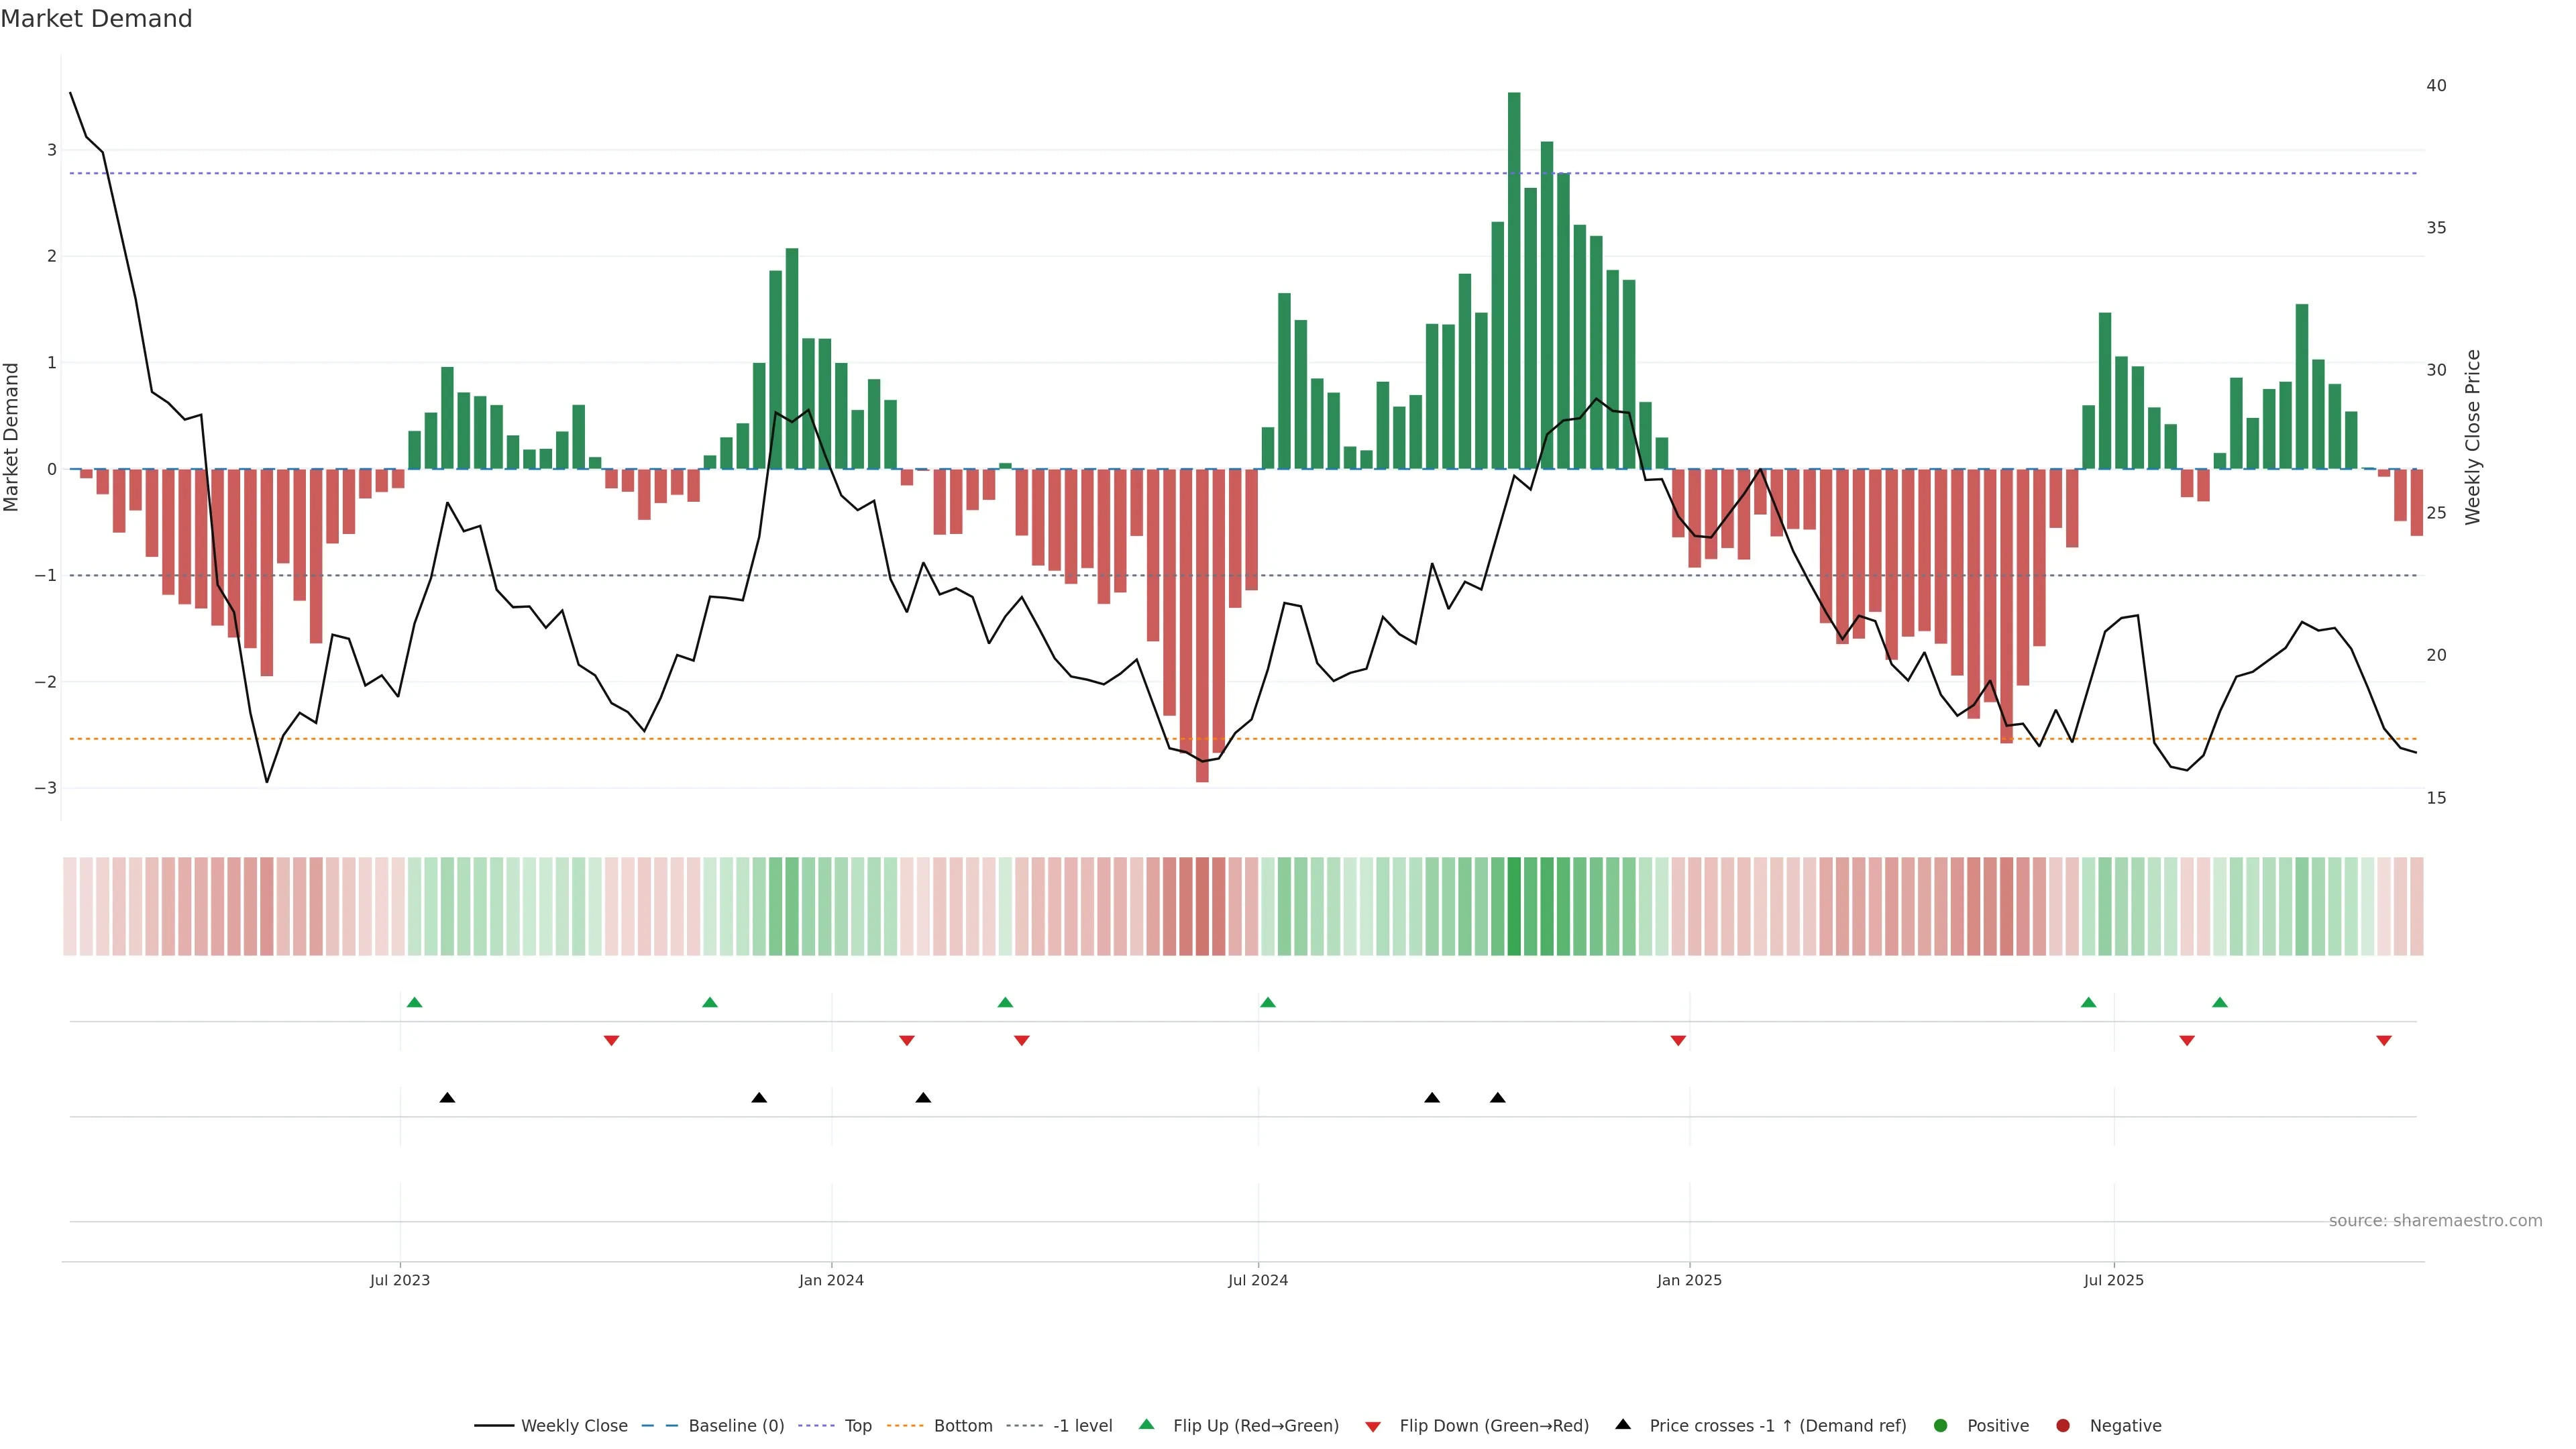The width and height of the screenshot is (2576, 1449).
Task: Hide the Top dotted line legend item
Action: pyautogui.click(x=857, y=1426)
